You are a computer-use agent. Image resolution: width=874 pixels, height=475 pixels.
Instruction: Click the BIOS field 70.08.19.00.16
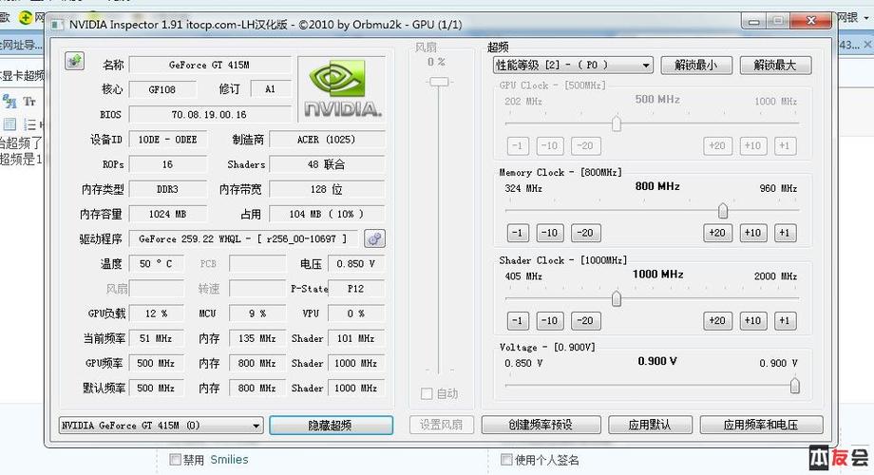pos(210,114)
